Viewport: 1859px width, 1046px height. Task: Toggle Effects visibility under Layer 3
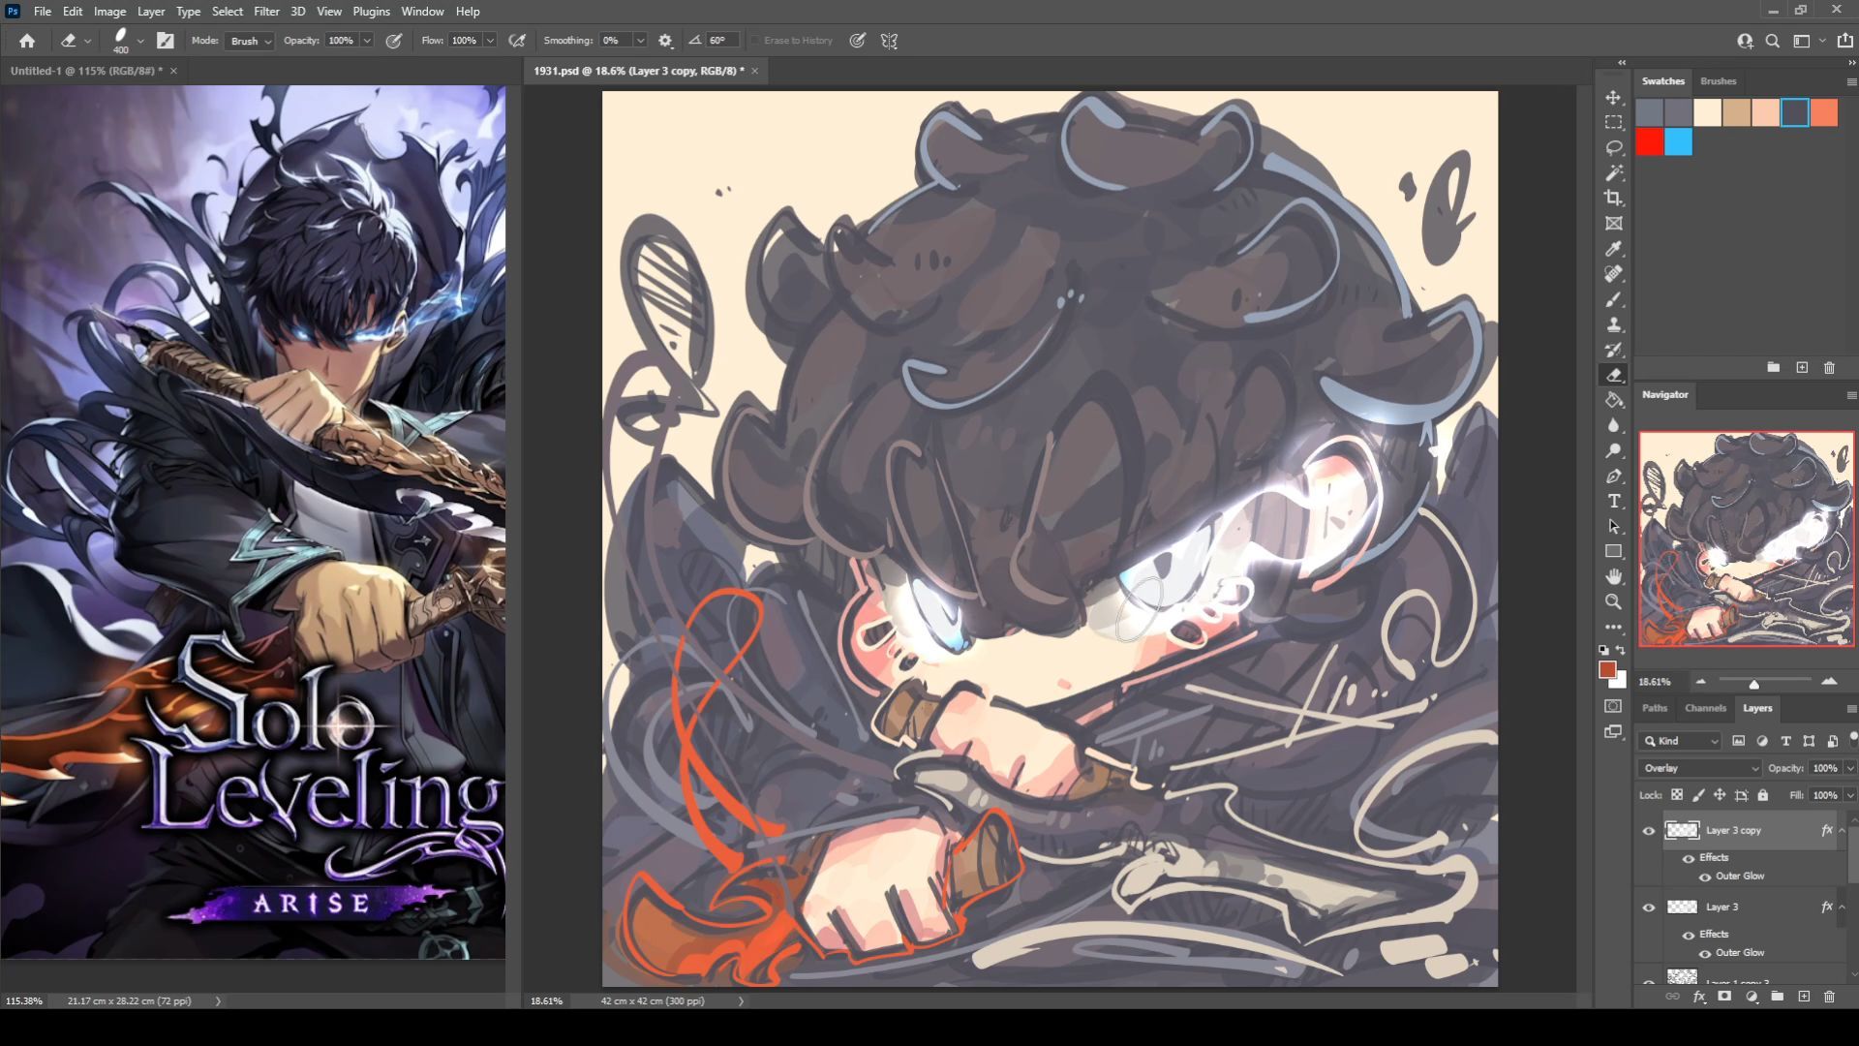pos(1689,935)
